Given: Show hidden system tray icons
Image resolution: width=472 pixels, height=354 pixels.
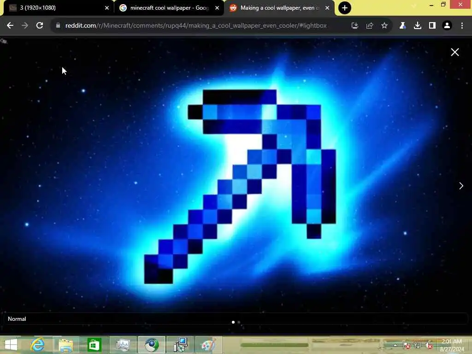Looking at the screenshot, I should [x=395, y=345].
